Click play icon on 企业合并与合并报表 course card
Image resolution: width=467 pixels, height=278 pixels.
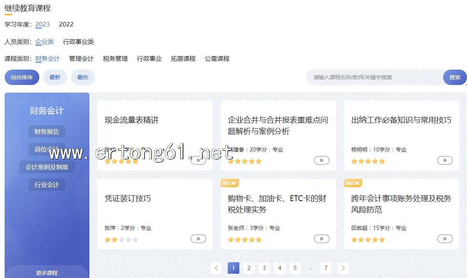(x=321, y=161)
